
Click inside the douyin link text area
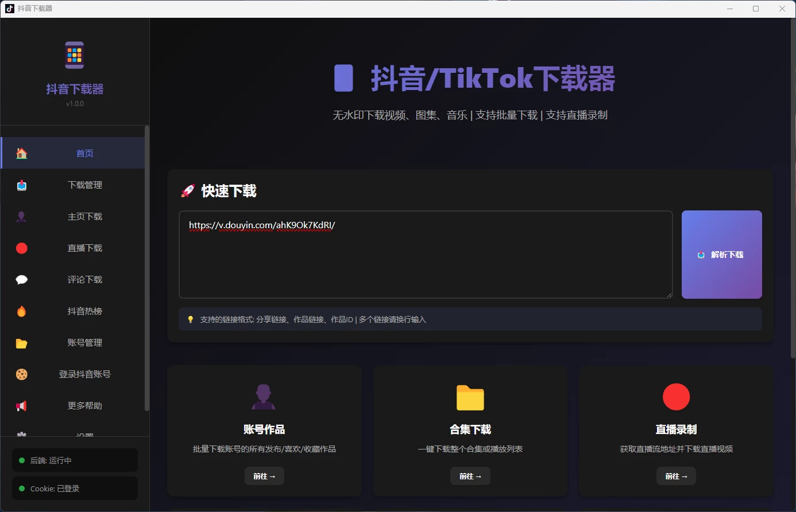[426, 255]
